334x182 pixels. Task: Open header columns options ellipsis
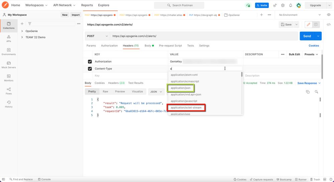point(283,54)
